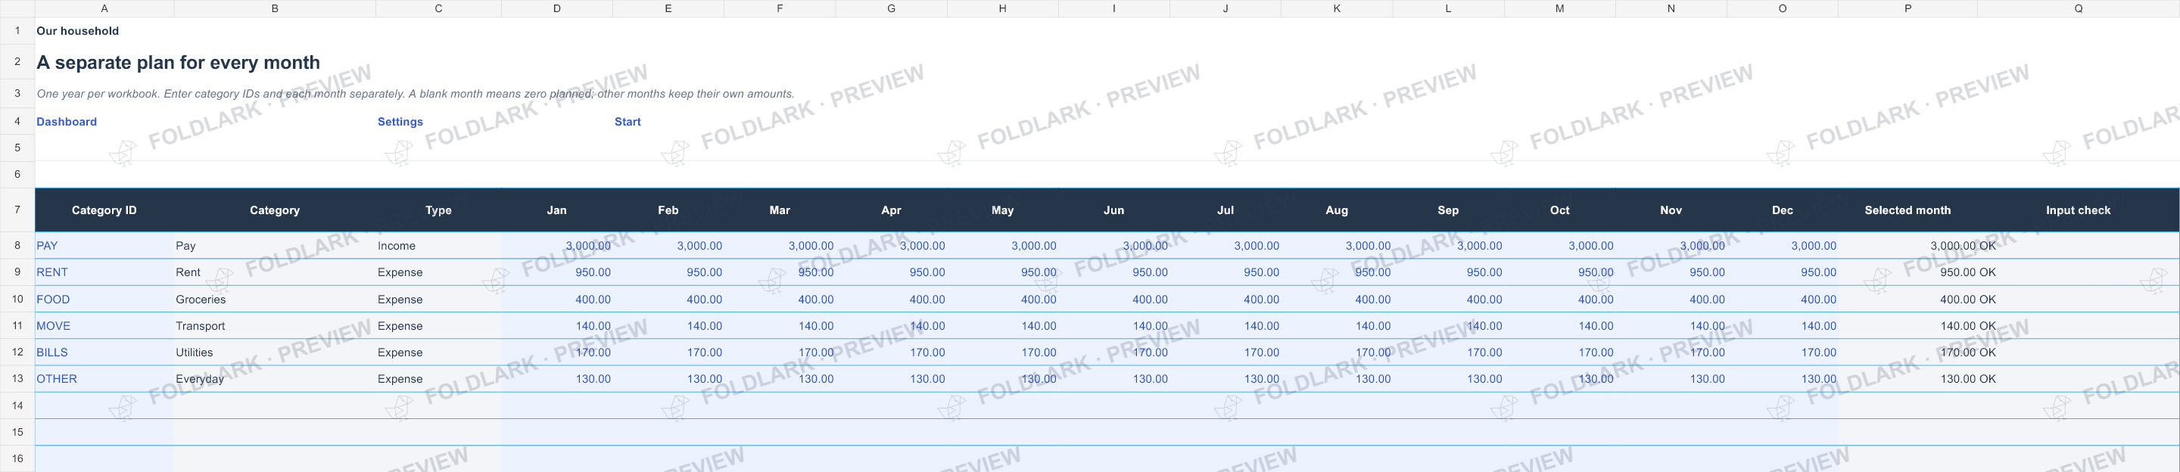Select the Everyday category cell
This screenshot has width=2180, height=472.
click(x=274, y=379)
